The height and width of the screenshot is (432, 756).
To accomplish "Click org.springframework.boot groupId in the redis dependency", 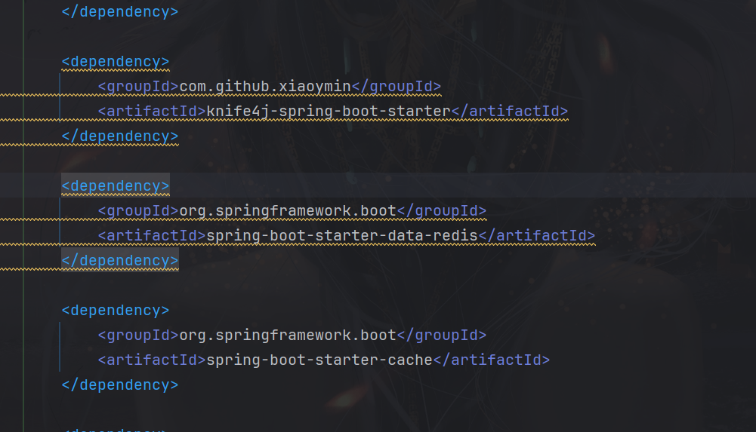I will (288, 211).
